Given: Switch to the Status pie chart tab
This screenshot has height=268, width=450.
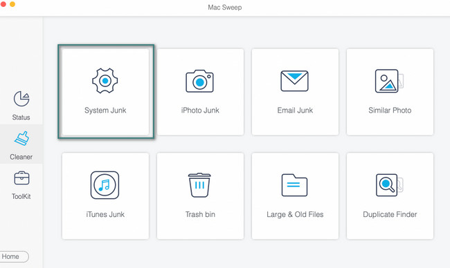Looking at the screenshot, I should pos(21,105).
